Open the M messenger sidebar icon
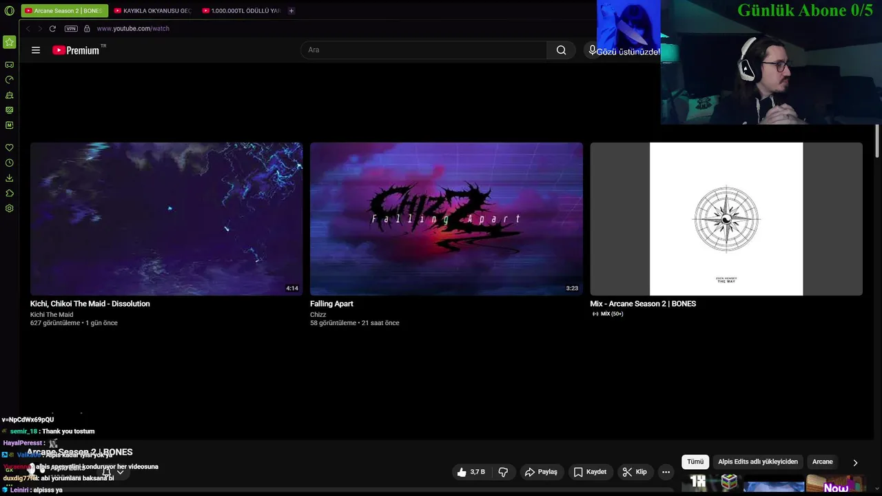Image resolution: width=882 pixels, height=496 pixels. tap(9, 125)
